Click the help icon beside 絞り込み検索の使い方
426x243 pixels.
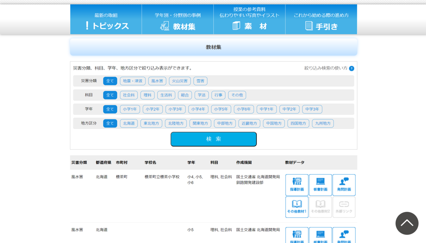coord(351,68)
